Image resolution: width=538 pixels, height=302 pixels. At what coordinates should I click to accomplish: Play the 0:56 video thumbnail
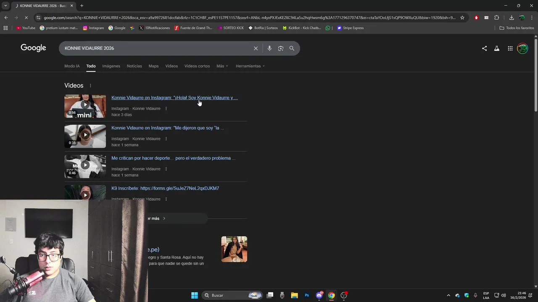85,106
